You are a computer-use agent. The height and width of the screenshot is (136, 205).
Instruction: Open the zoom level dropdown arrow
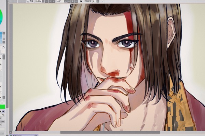43,1
